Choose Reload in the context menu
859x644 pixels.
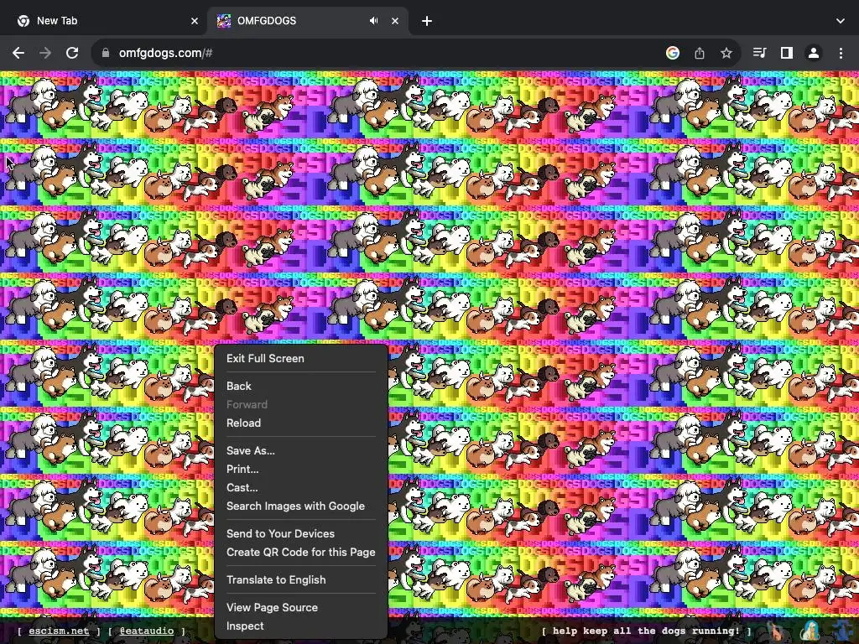(301, 423)
